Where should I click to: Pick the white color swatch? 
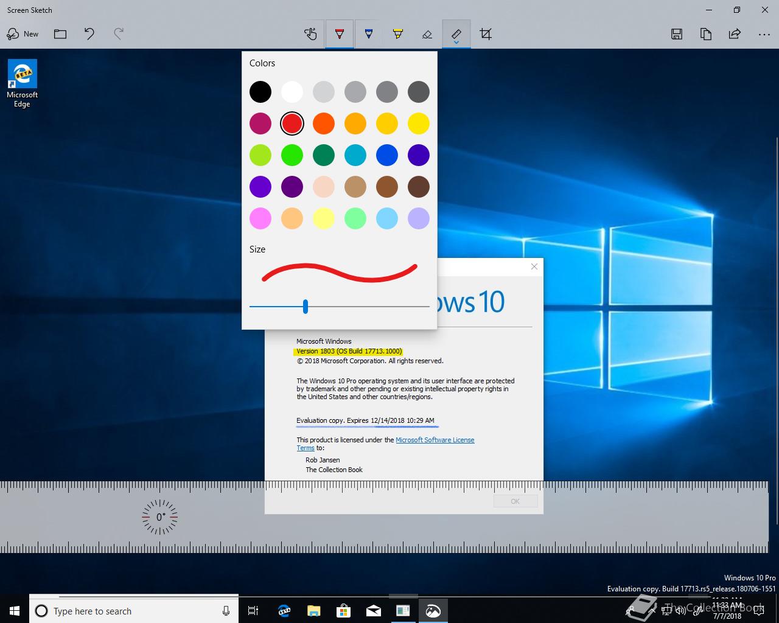pyautogui.click(x=292, y=92)
